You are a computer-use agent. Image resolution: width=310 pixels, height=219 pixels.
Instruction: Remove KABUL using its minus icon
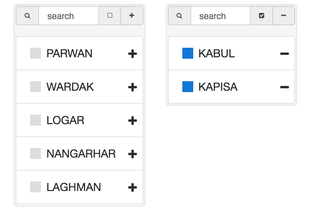tap(284, 54)
